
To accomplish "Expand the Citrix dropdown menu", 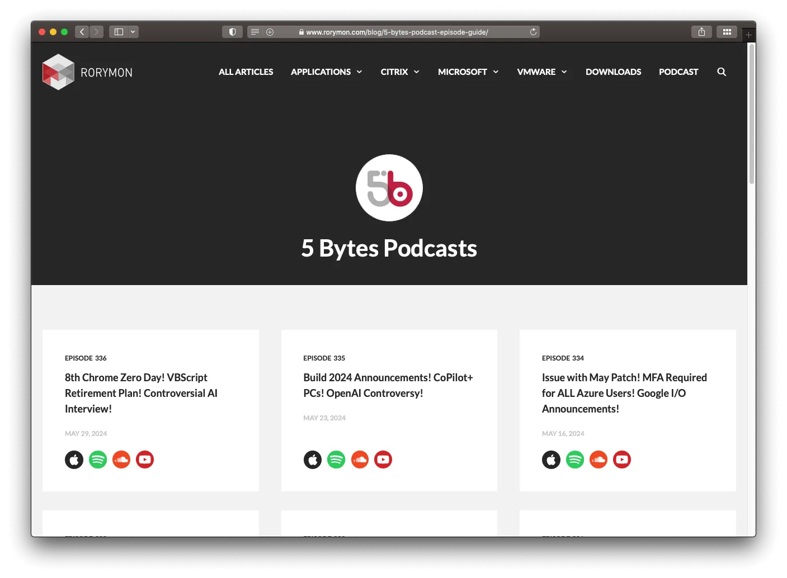I will pyautogui.click(x=400, y=72).
